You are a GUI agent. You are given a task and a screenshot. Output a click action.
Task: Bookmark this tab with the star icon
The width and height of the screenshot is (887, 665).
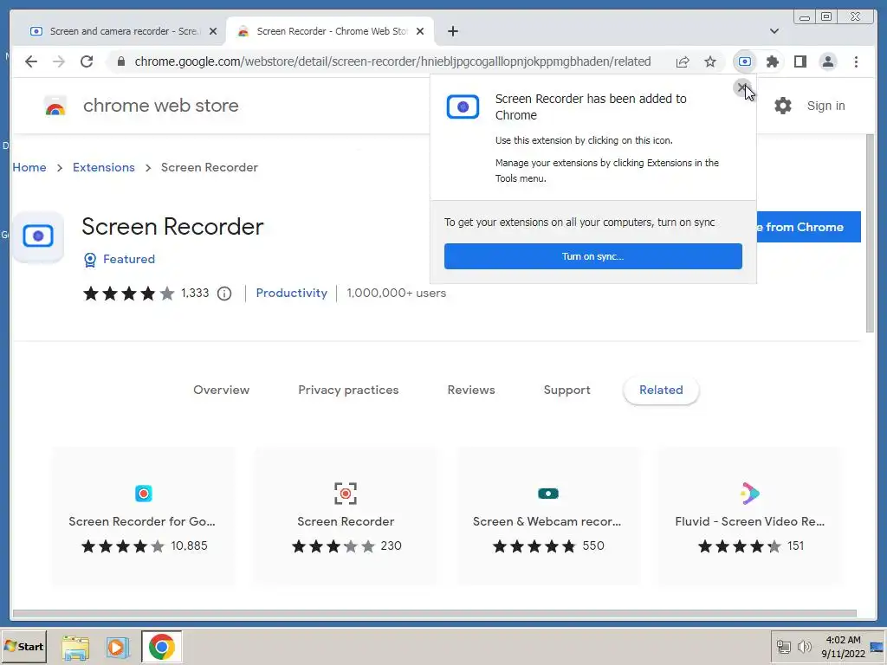(x=710, y=61)
